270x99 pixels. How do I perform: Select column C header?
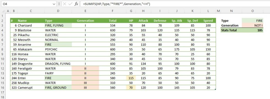click(31, 11)
